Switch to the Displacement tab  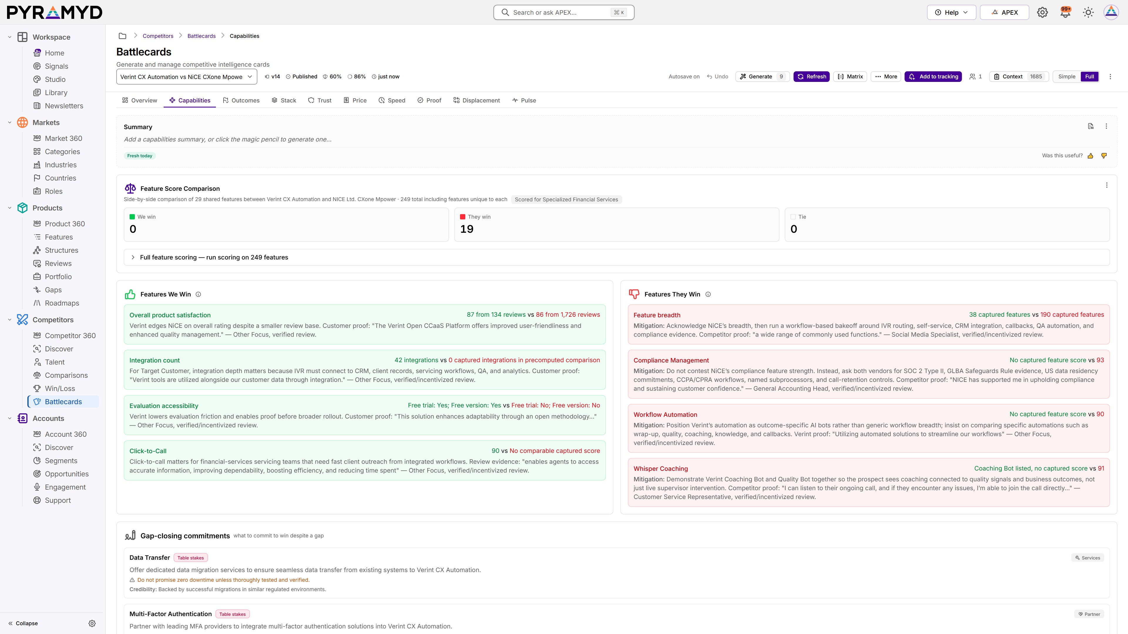(476, 100)
